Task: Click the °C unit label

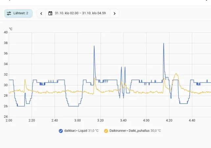Action: pyautogui.click(x=11, y=29)
